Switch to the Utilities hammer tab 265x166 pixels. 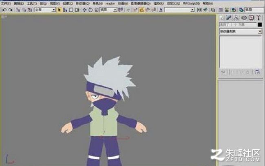point(258,18)
